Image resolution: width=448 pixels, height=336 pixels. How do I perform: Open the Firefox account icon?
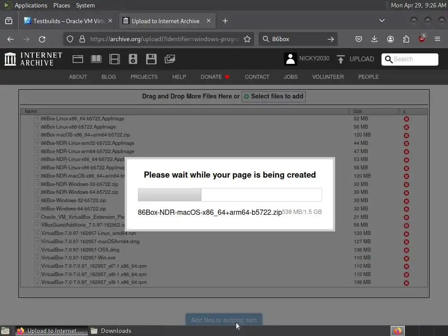tap(390, 39)
